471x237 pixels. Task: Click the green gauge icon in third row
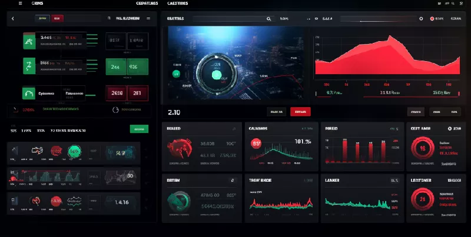pos(28,93)
